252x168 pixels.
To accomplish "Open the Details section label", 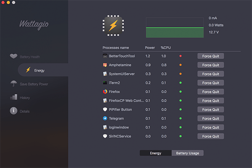I will pos(25,111).
